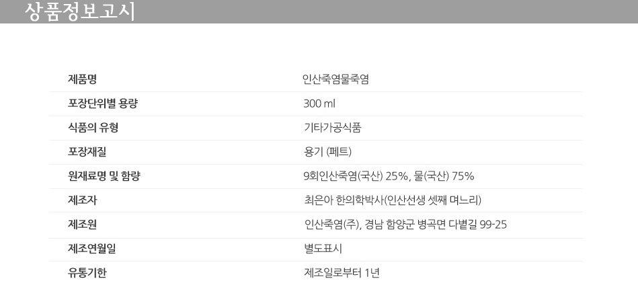Click the 별도표시 manufacture date value
The width and height of the screenshot is (638, 285).
tap(323, 249)
